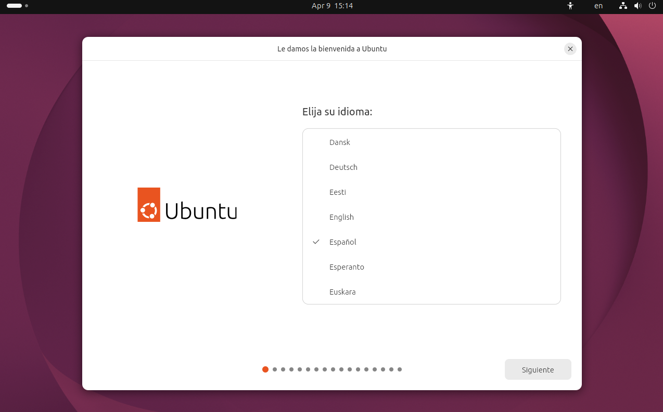
Task: Select Eesti in the language list
Action: (338, 192)
